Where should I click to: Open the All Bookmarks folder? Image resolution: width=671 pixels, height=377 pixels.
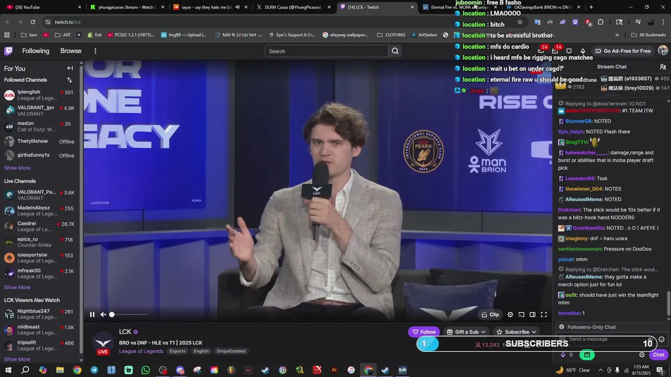pyautogui.click(x=648, y=35)
